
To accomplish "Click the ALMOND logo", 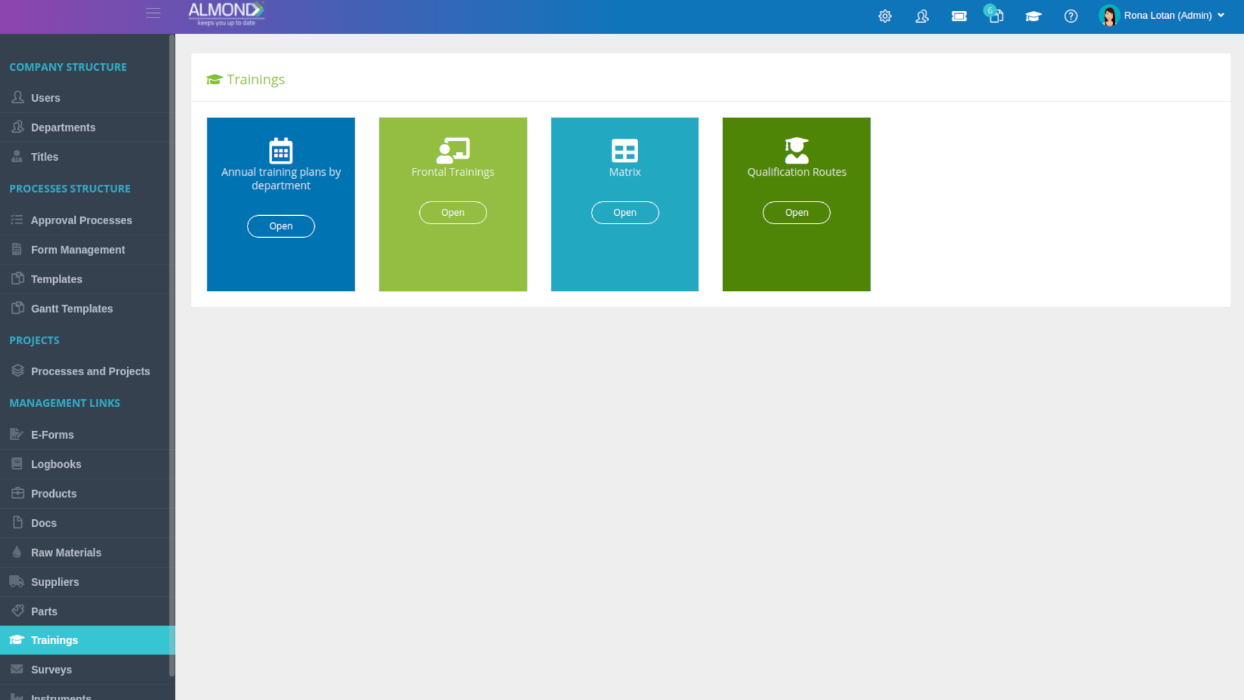I will click(x=226, y=14).
